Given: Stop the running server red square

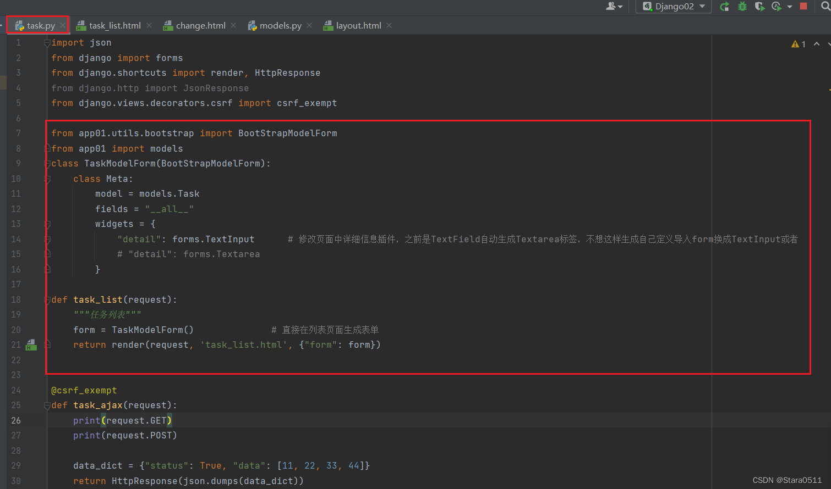Looking at the screenshot, I should (x=803, y=6).
